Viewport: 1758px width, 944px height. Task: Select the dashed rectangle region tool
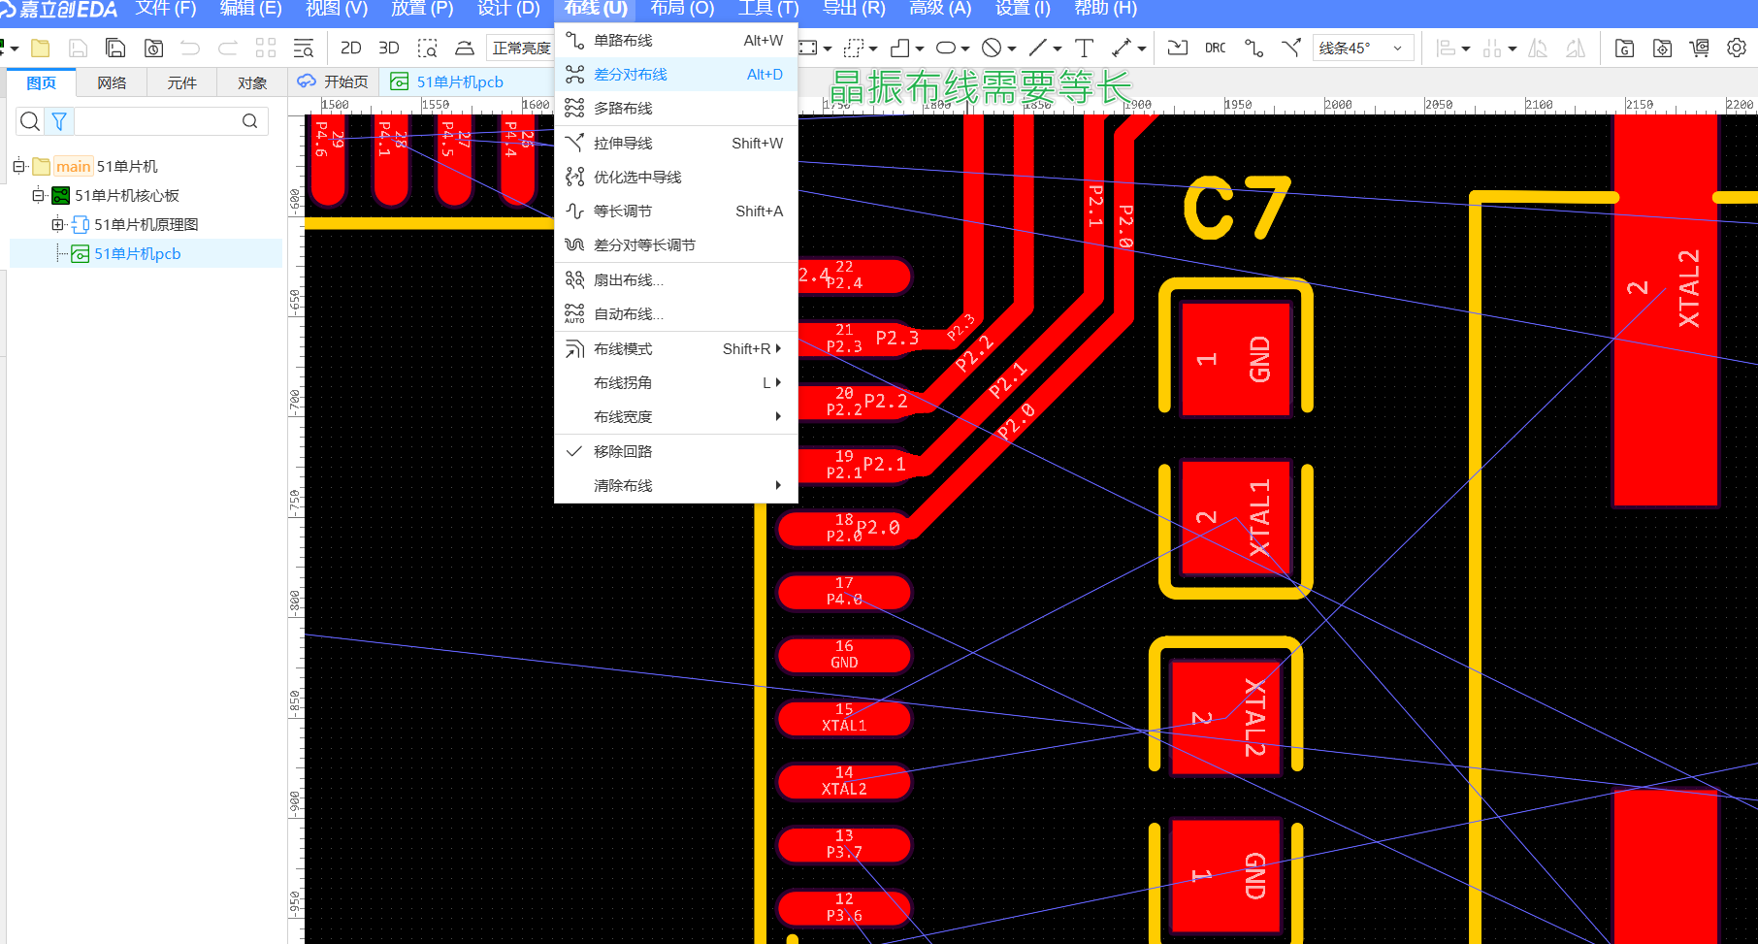[854, 48]
